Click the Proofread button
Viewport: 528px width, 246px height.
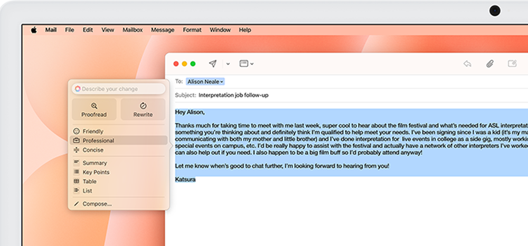point(94,110)
